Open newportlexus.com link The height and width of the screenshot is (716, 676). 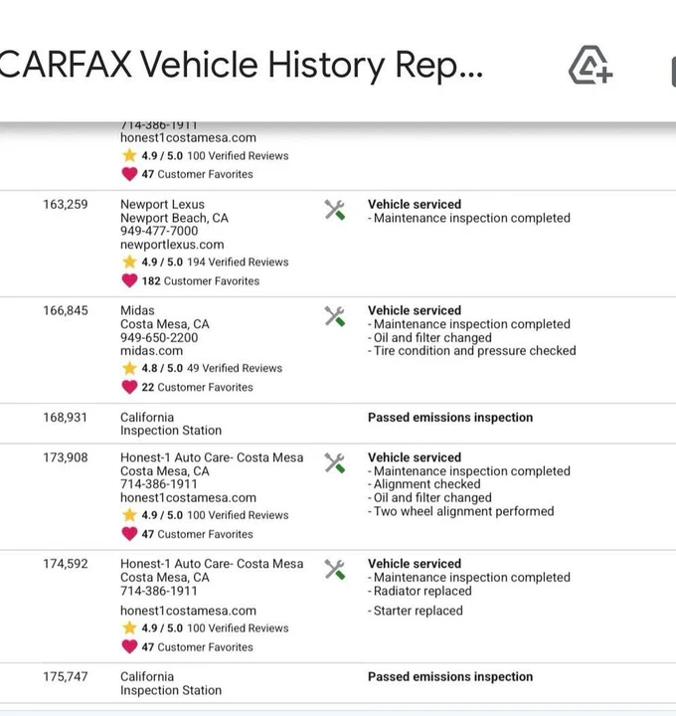[x=172, y=245]
